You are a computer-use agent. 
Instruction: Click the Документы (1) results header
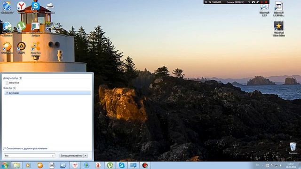[x=13, y=78]
